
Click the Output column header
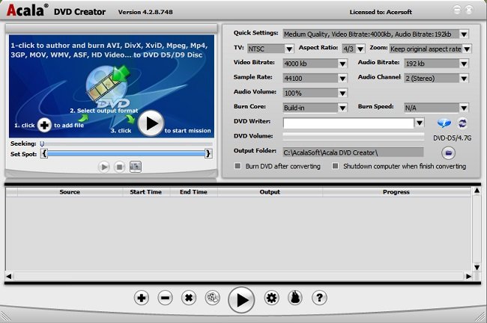click(x=270, y=192)
